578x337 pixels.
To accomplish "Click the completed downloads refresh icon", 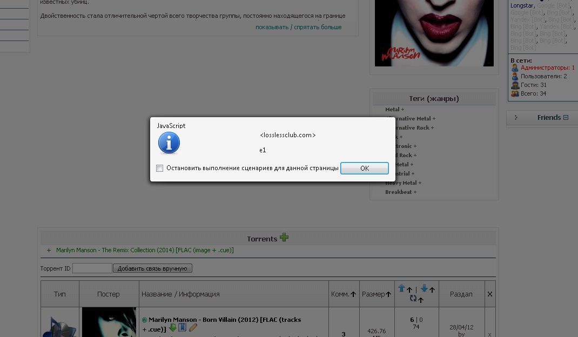I will coord(413,299).
